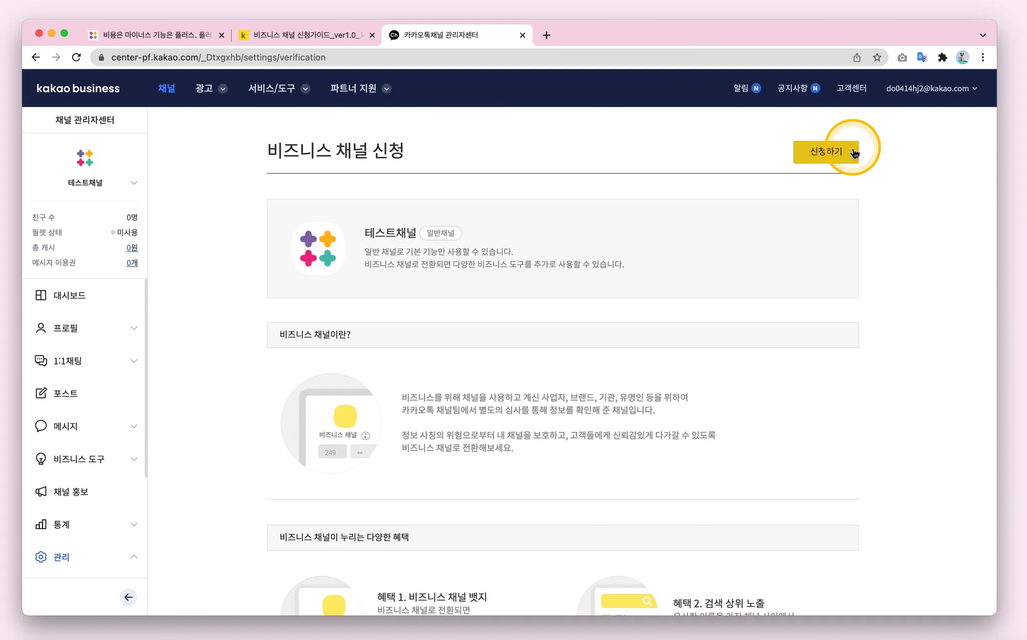This screenshot has height=640, width=1027.
Task: Open the browser extensions puzzle icon
Action: pyautogui.click(x=942, y=58)
